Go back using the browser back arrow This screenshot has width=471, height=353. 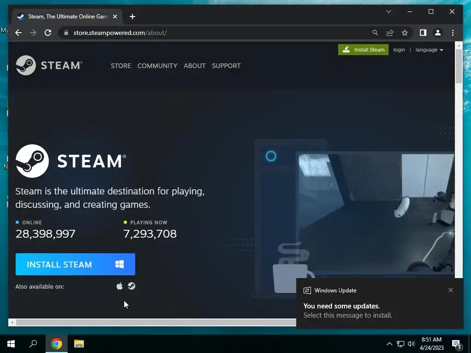(x=18, y=33)
